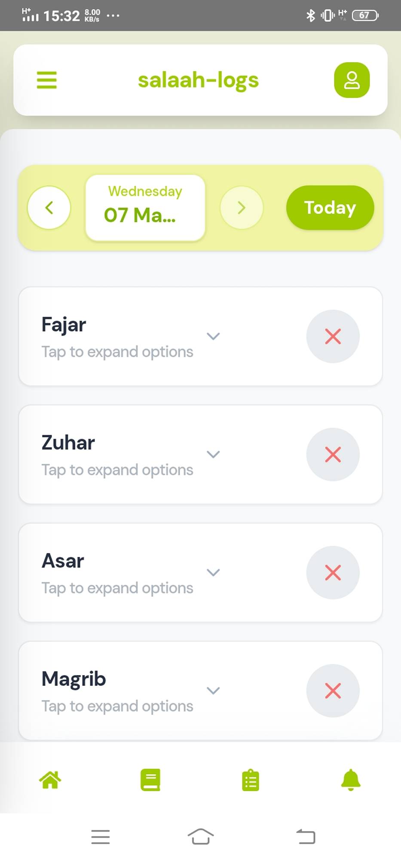
Task: Toggle Asar prayer status mark
Action: [x=333, y=573]
